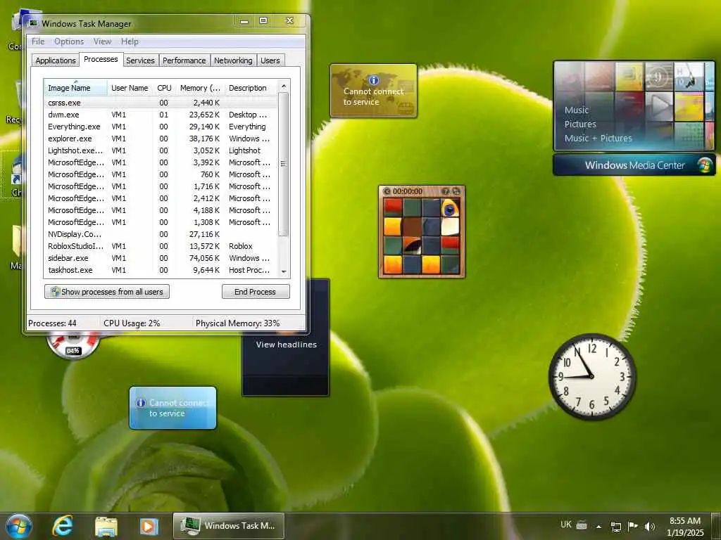Switch to the Services tab
This screenshot has height=540, width=721.
(x=140, y=60)
